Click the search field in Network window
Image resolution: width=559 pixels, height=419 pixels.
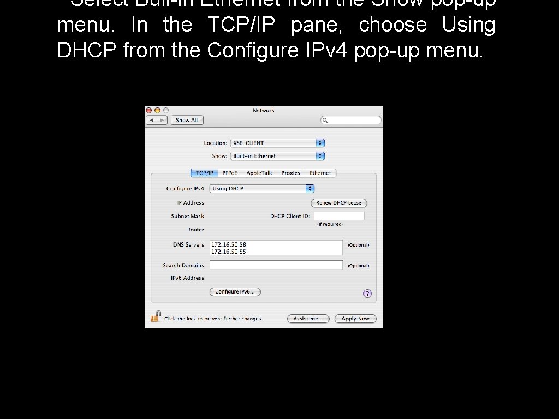click(x=351, y=121)
